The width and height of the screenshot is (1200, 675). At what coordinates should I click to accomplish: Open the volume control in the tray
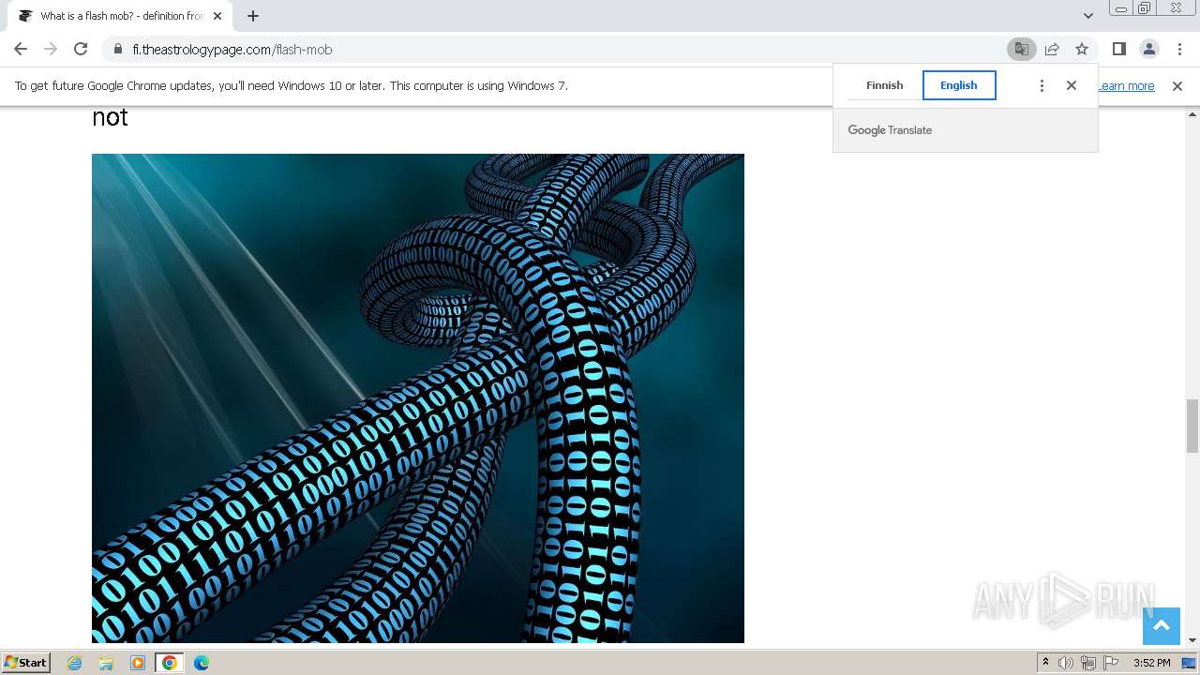1066,663
